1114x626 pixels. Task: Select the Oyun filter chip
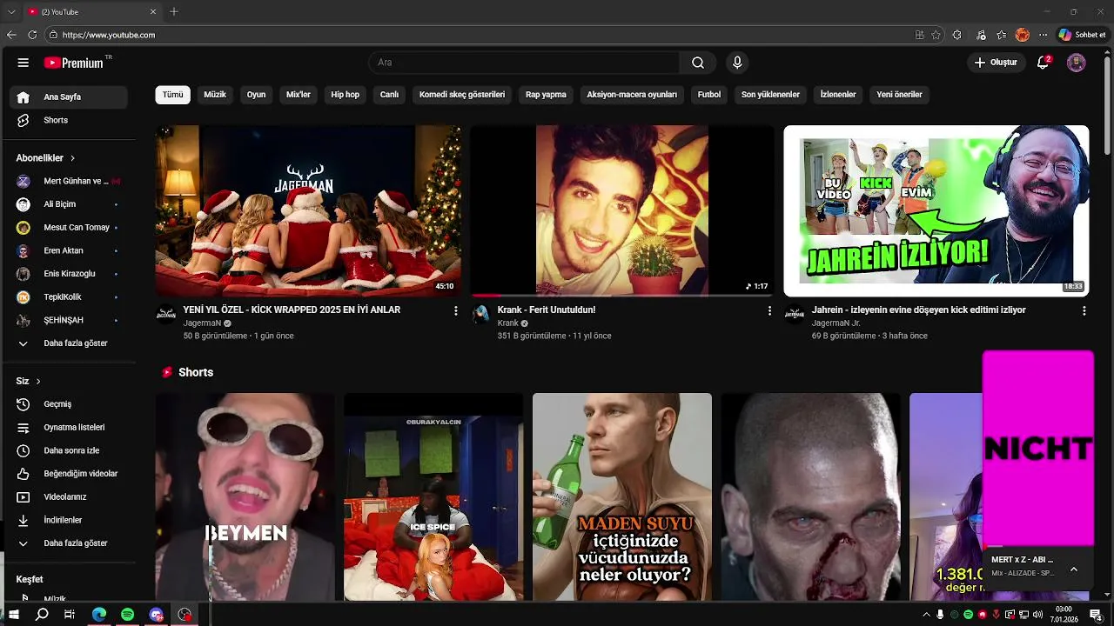(x=256, y=95)
